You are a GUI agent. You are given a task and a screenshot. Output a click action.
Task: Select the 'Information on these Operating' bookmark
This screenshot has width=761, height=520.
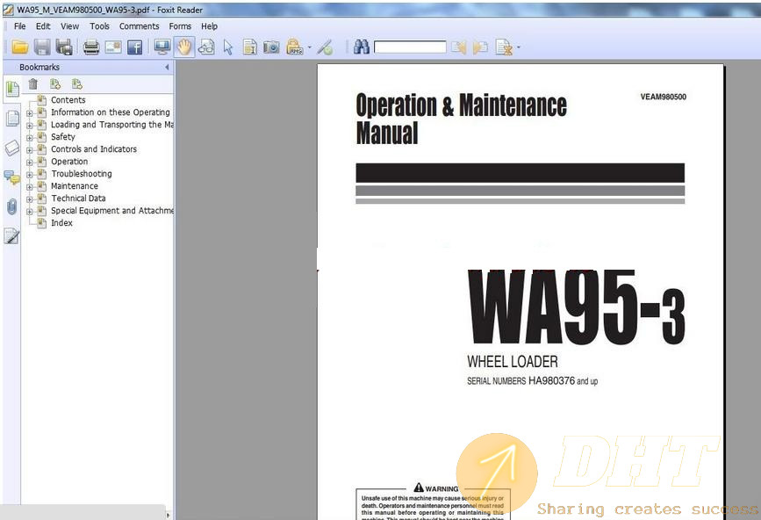click(x=111, y=112)
